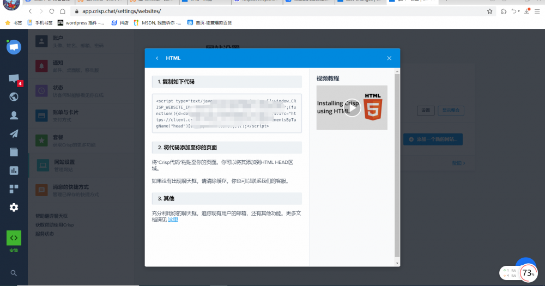Open the contacts person icon in sidebar
Viewport: 545px width, 286px height.
14,115
